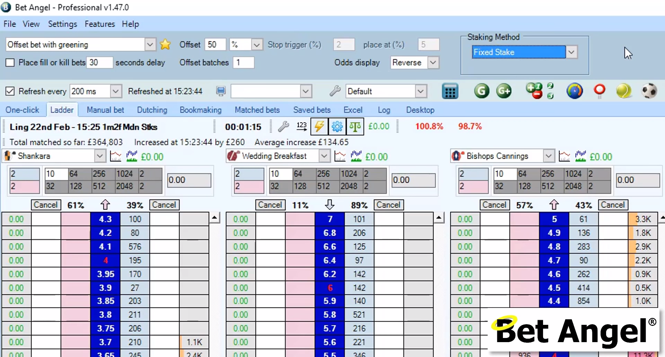
Task: Switch to the Matched bets tab
Action: pyautogui.click(x=257, y=110)
